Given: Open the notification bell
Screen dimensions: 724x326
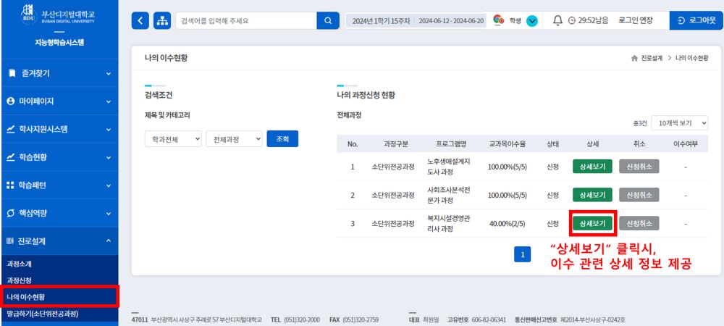Looking at the screenshot, I should click(557, 20).
